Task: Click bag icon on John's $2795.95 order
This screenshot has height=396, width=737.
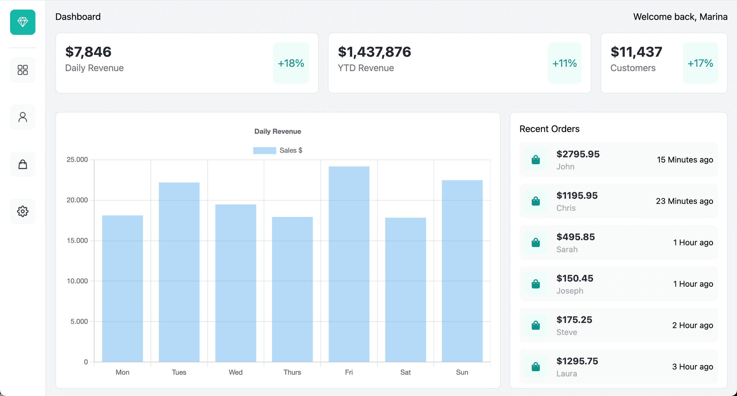Action: click(535, 160)
